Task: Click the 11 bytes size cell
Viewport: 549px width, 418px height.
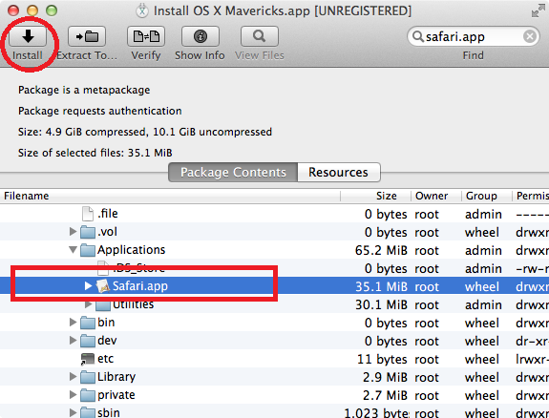Action: (x=382, y=360)
